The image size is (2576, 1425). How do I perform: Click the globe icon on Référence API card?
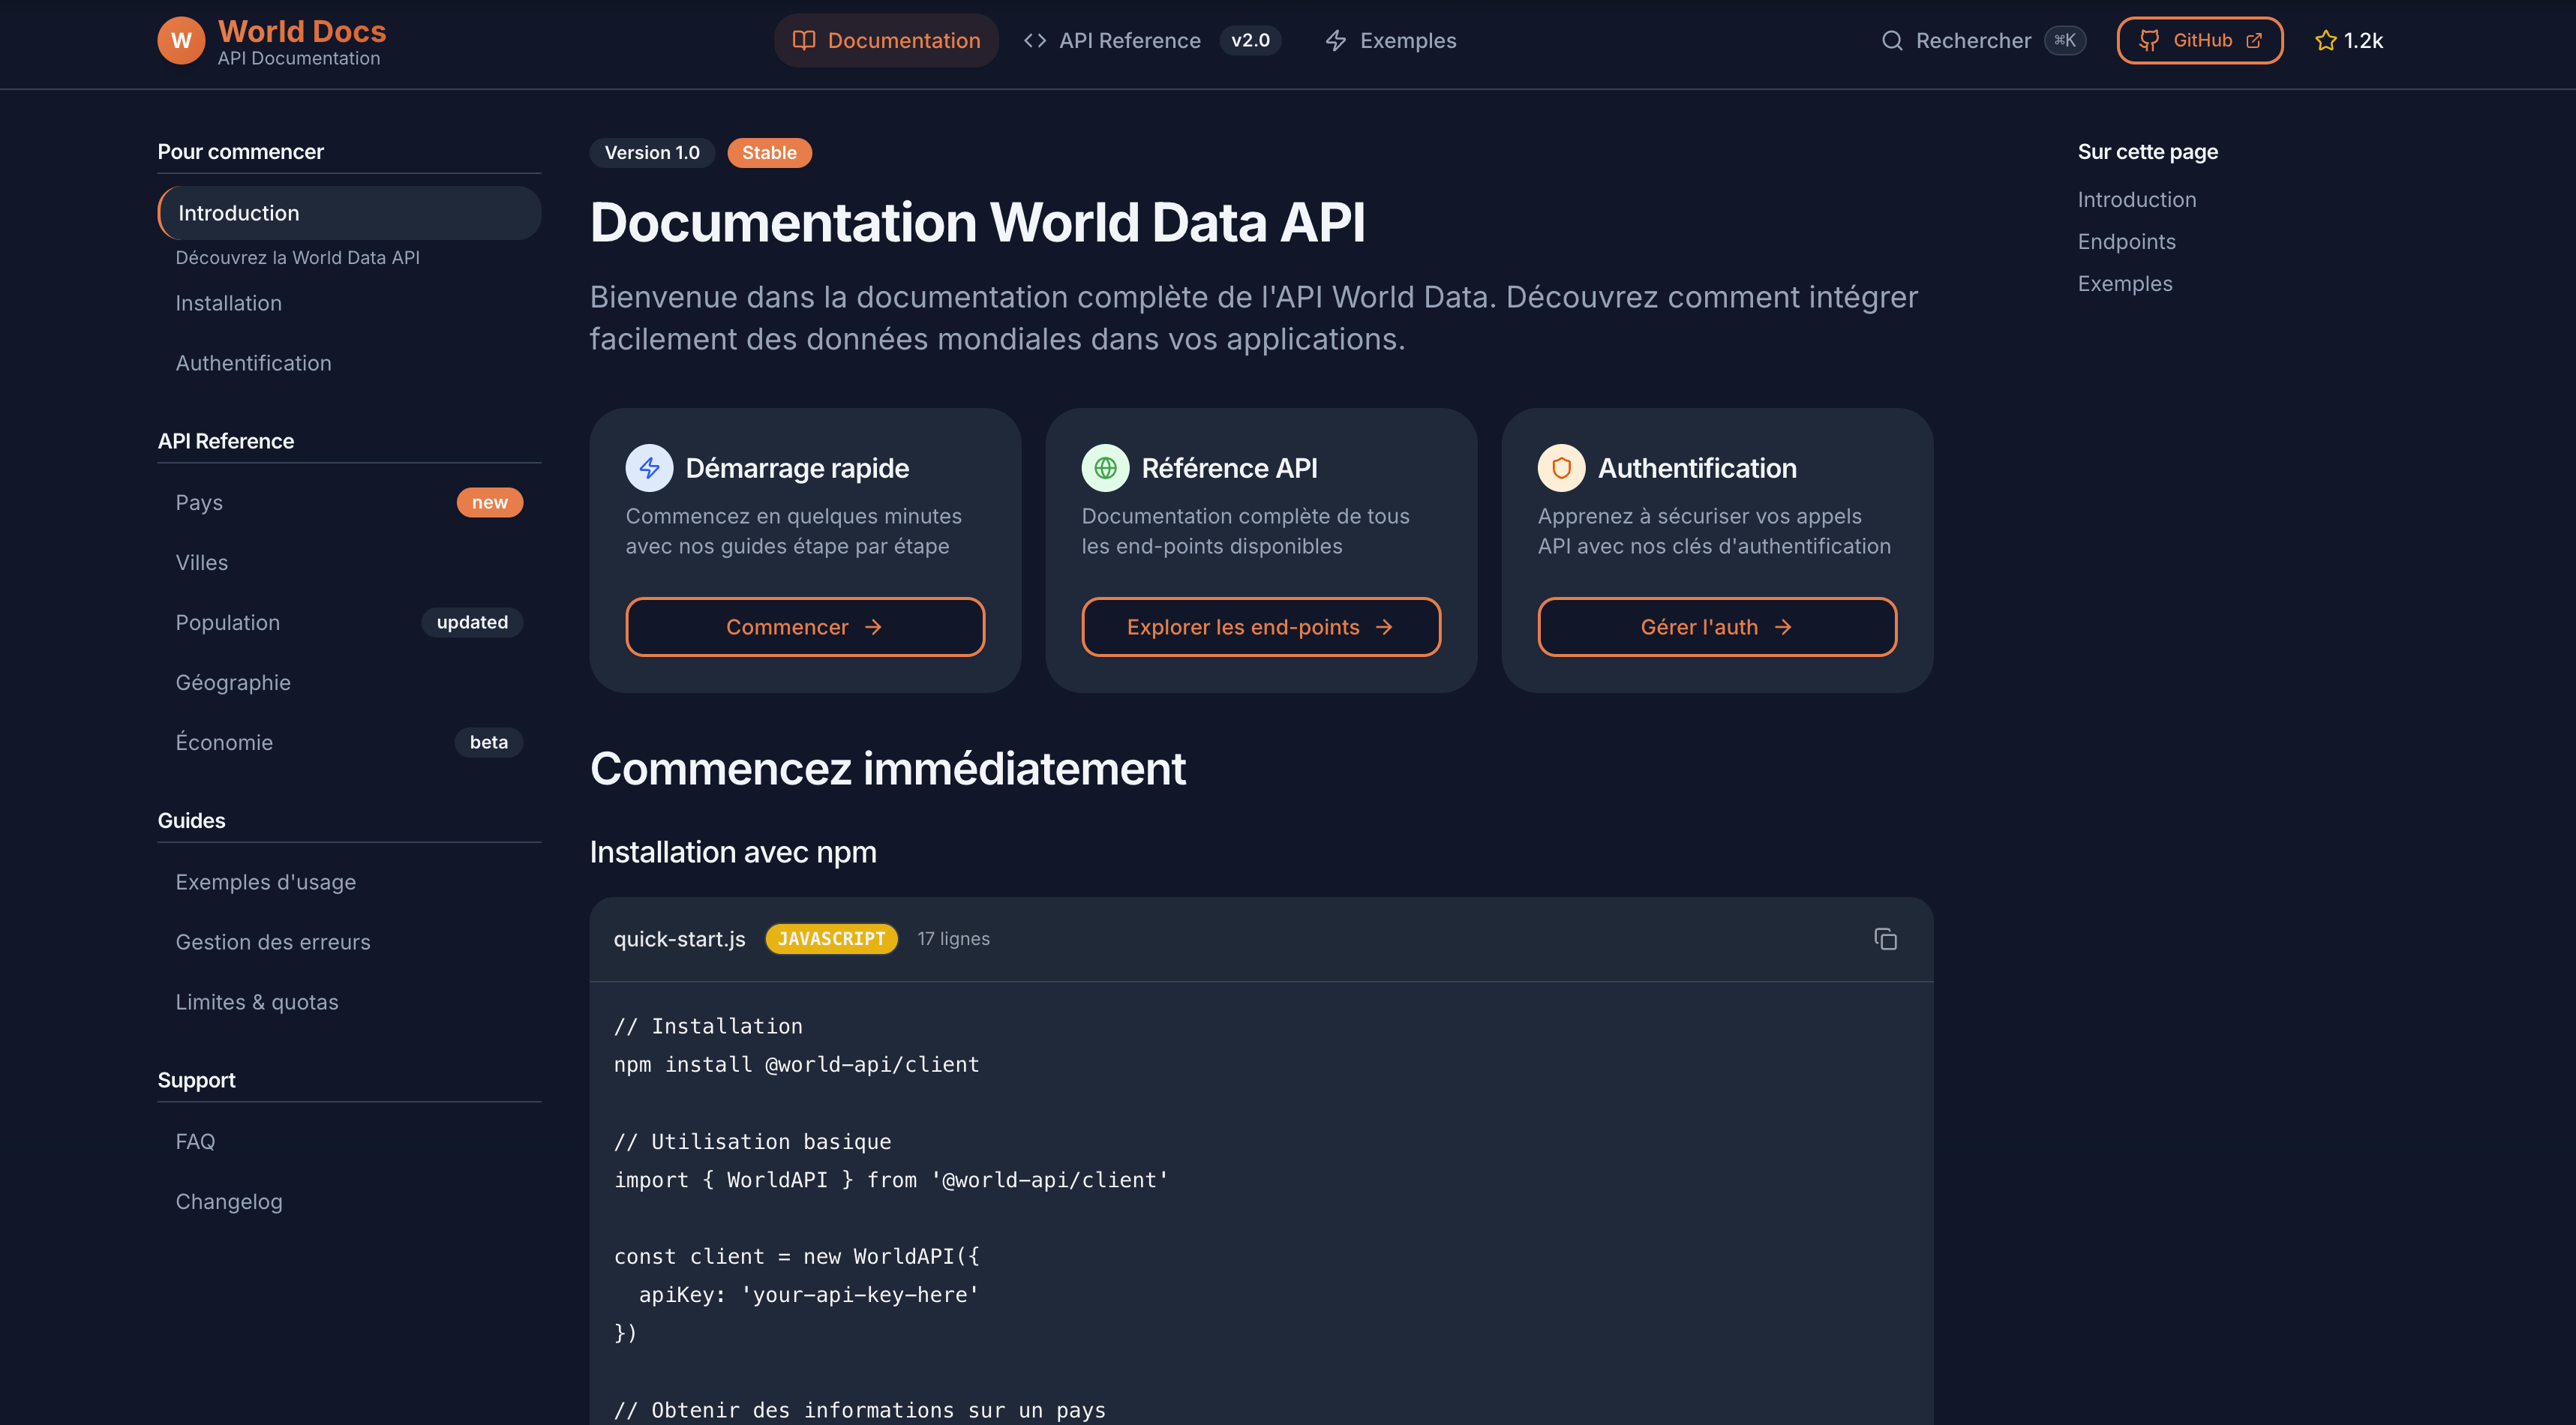tap(1105, 468)
